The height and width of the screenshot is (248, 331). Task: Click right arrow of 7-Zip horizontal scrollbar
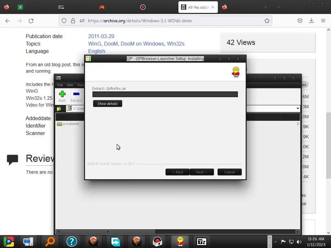297,232
